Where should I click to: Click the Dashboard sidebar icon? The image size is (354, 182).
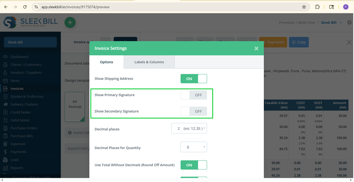(x=5, y=57)
